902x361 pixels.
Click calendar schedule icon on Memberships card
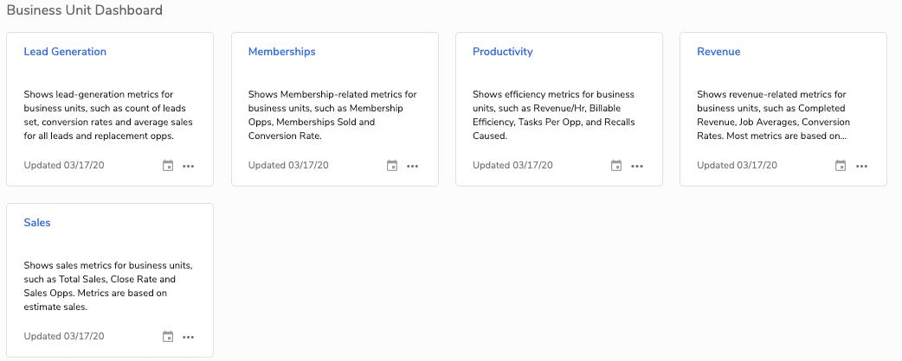tap(392, 166)
